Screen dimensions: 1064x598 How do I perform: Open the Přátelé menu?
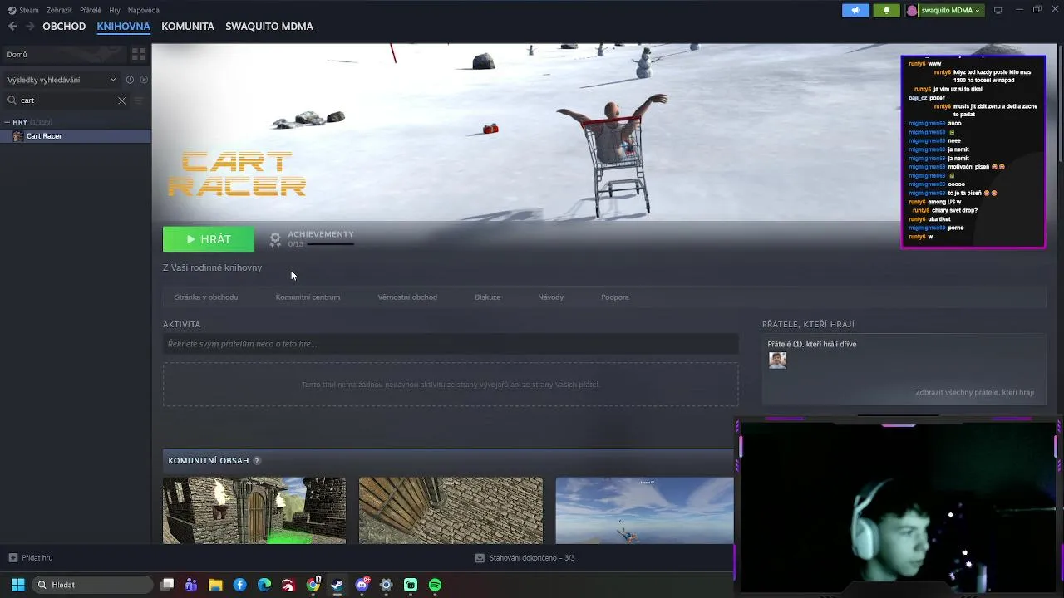91,10
